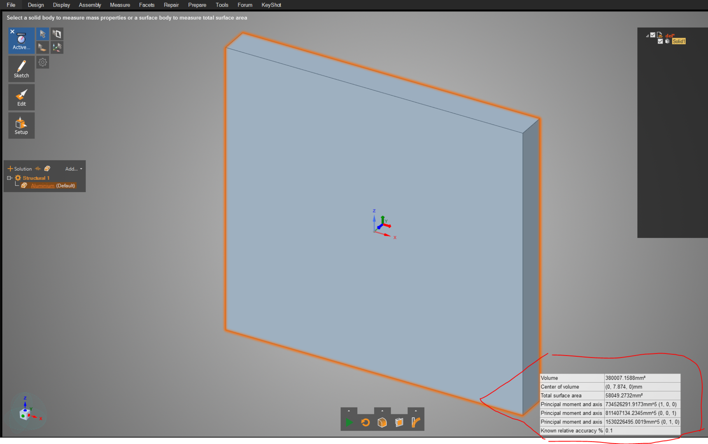Click the orange curved deformation icon

(x=416, y=422)
